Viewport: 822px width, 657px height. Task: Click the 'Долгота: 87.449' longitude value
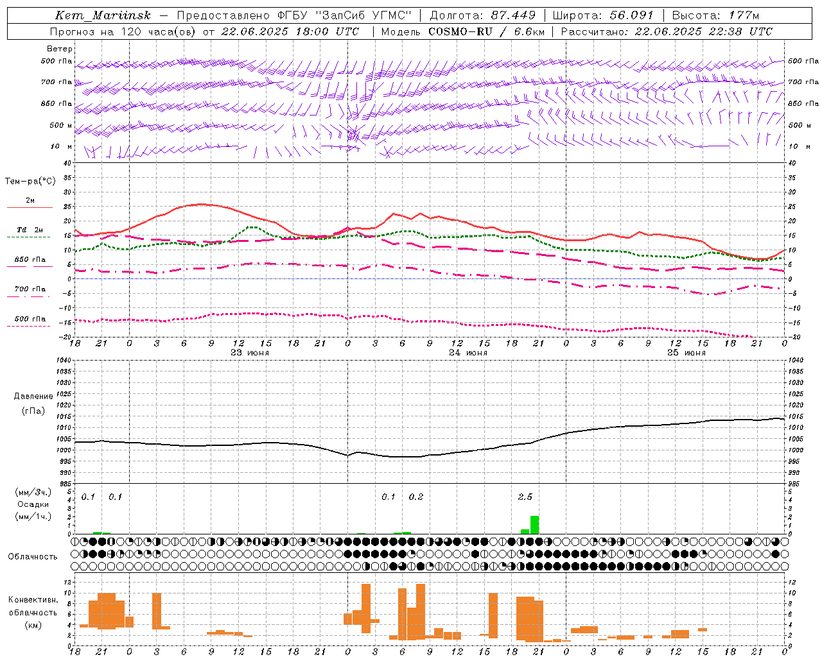pos(482,15)
